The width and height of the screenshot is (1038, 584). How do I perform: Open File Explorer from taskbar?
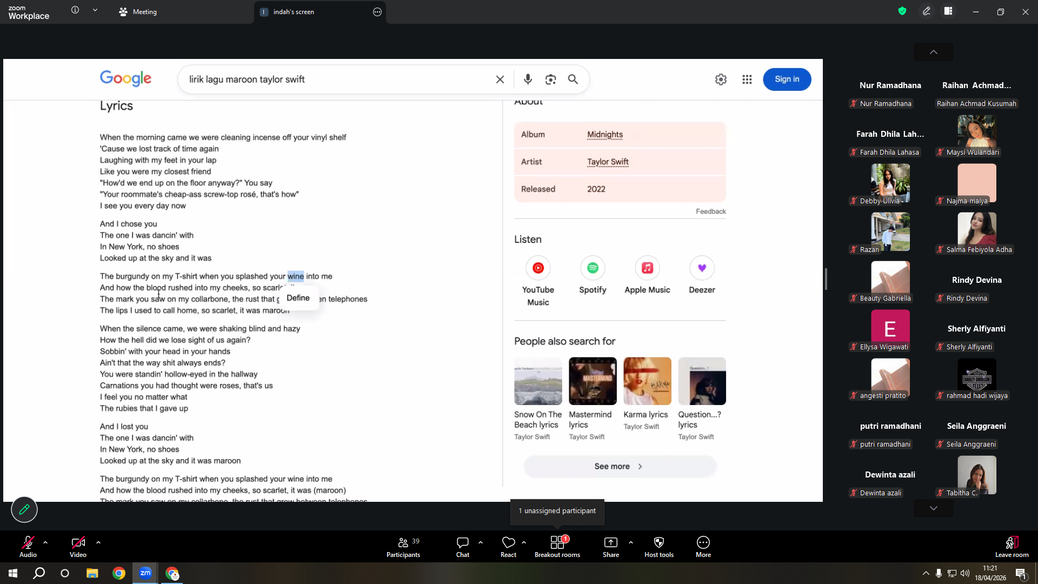(x=92, y=573)
